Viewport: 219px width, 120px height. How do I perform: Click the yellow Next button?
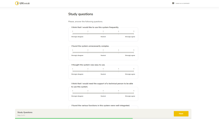(x=181, y=114)
